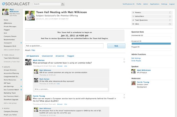Viewport: 177px width, 117px height.
Task: Switch to the All Questions tab
Action: coord(33,56)
